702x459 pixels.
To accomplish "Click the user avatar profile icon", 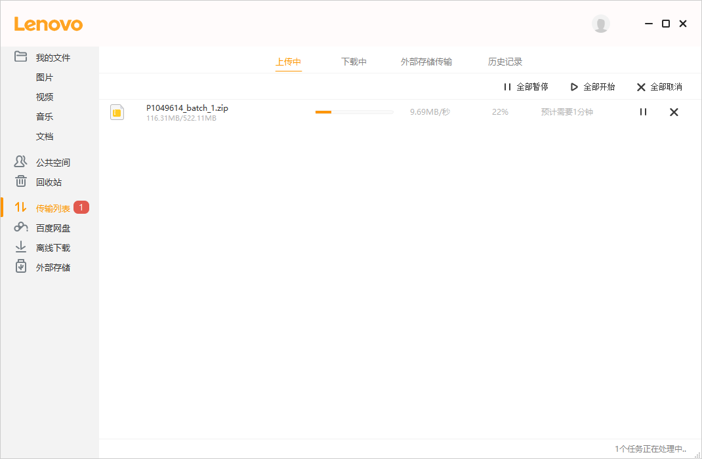I will coord(600,24).
